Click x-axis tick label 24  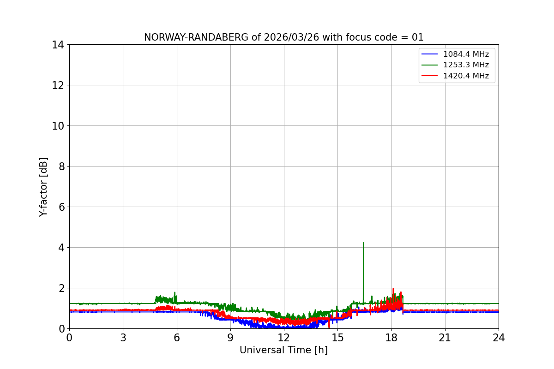point(499,338)
